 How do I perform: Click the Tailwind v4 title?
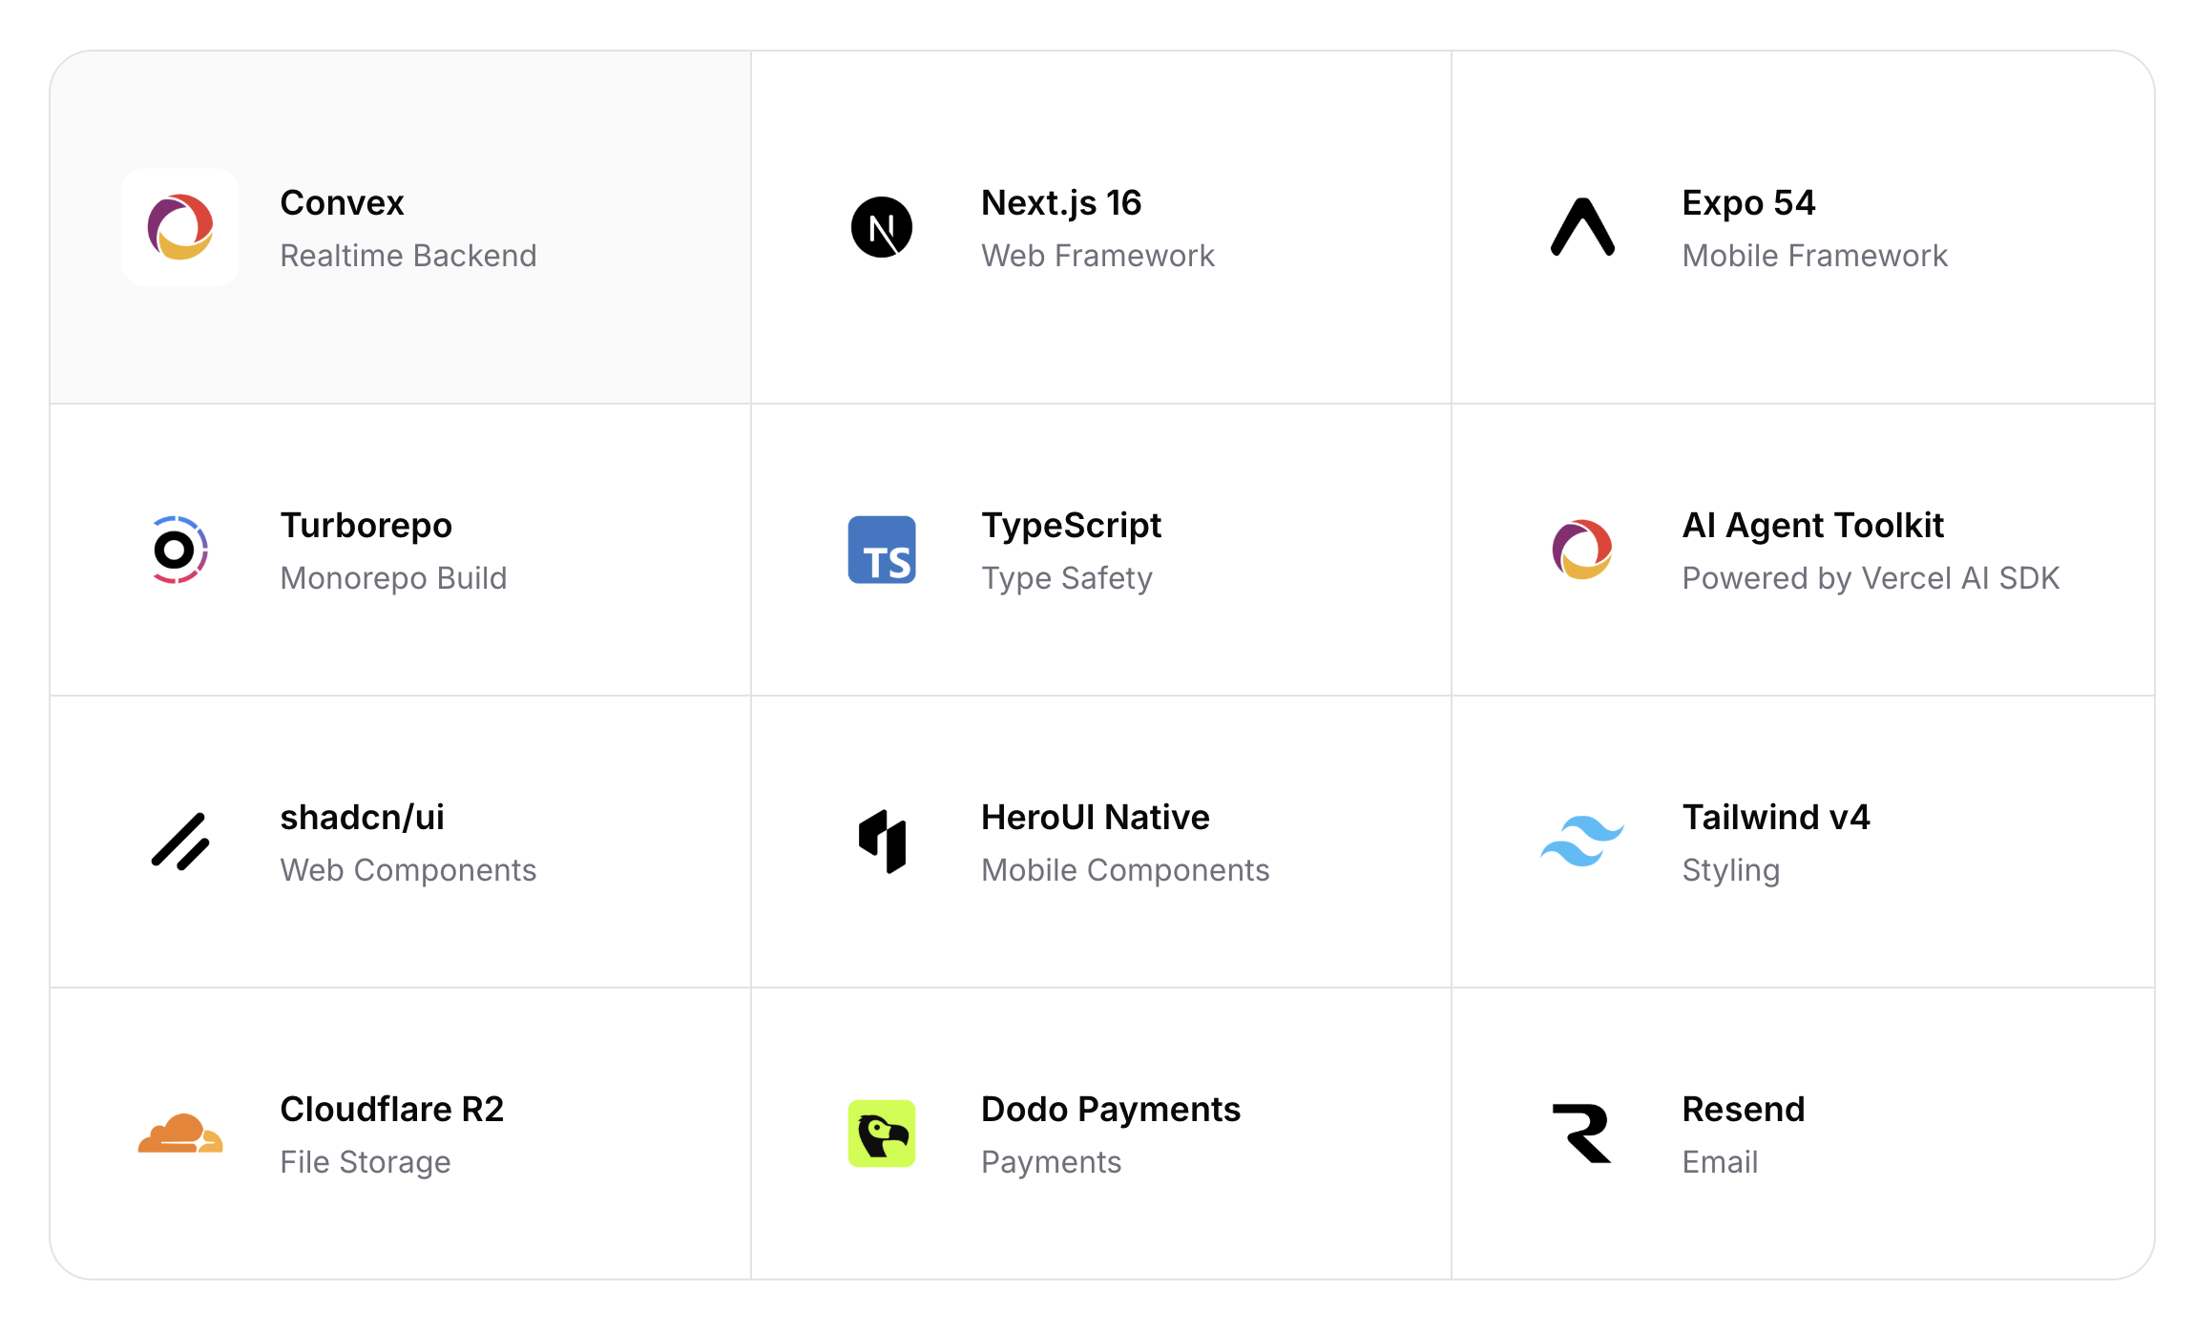click(1775, 818)
